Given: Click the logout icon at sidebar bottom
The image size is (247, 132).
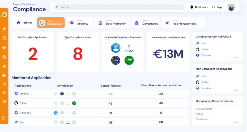Looking at the screenshot, I should tap(4, 118).
